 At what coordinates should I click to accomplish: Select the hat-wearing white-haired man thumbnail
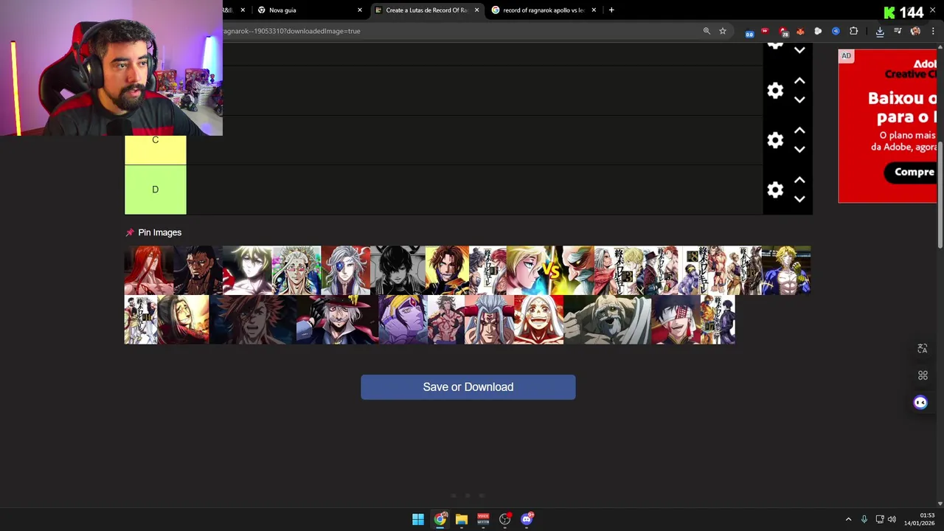click(x=338, y=320)
